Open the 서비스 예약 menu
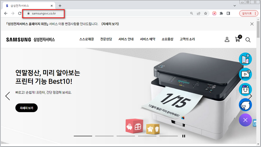 [148, 39]
